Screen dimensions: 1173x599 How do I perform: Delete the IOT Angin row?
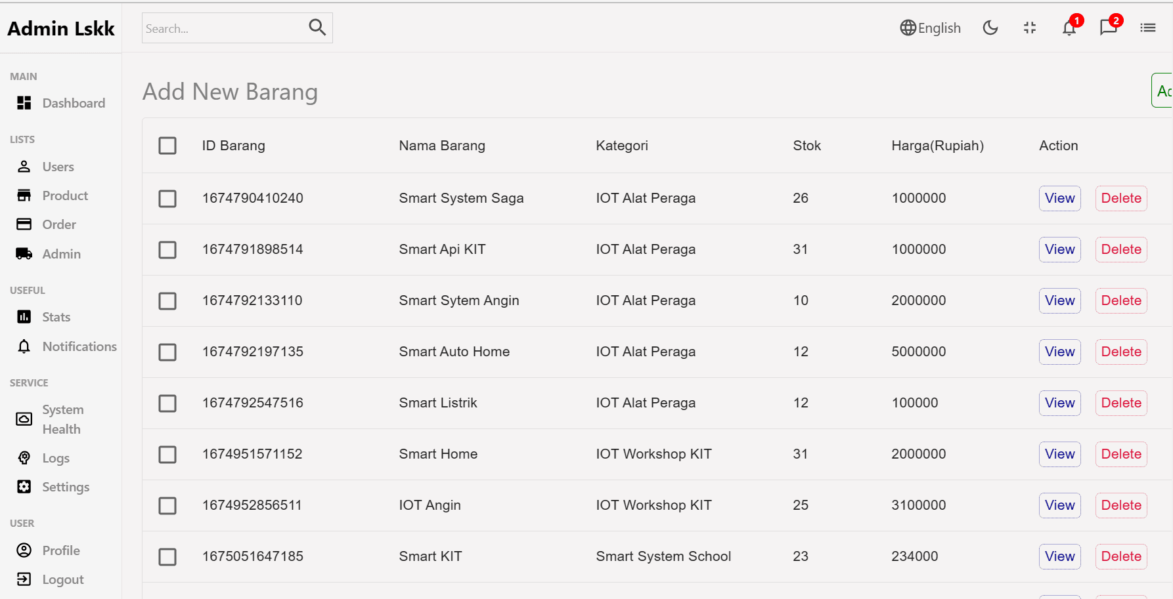pos(1120,505)
